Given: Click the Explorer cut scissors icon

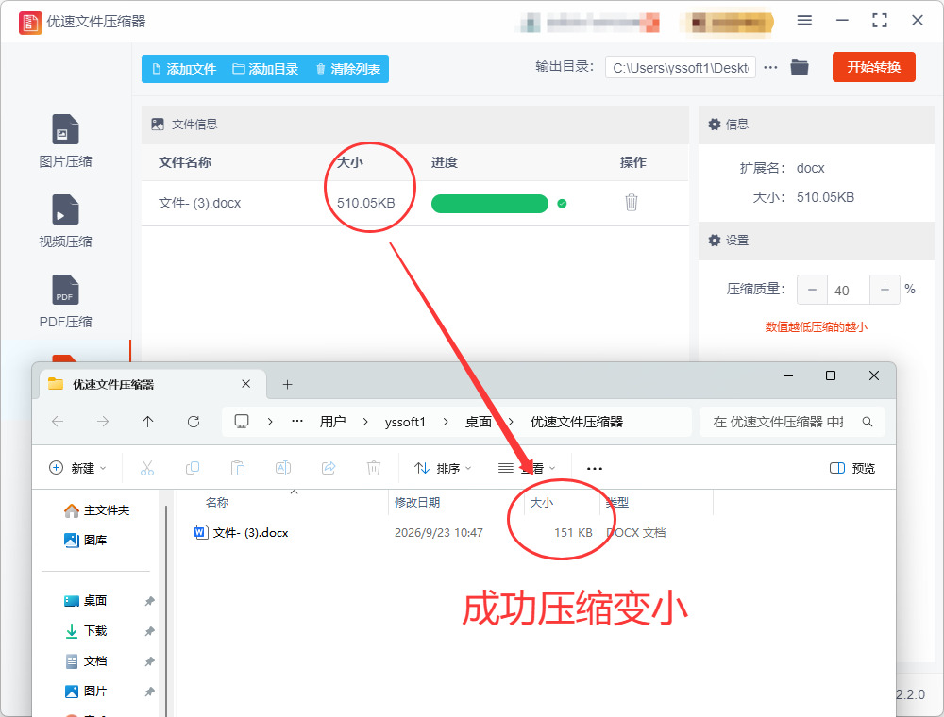Looking at the screenshot, I should (x=147, y=468).
